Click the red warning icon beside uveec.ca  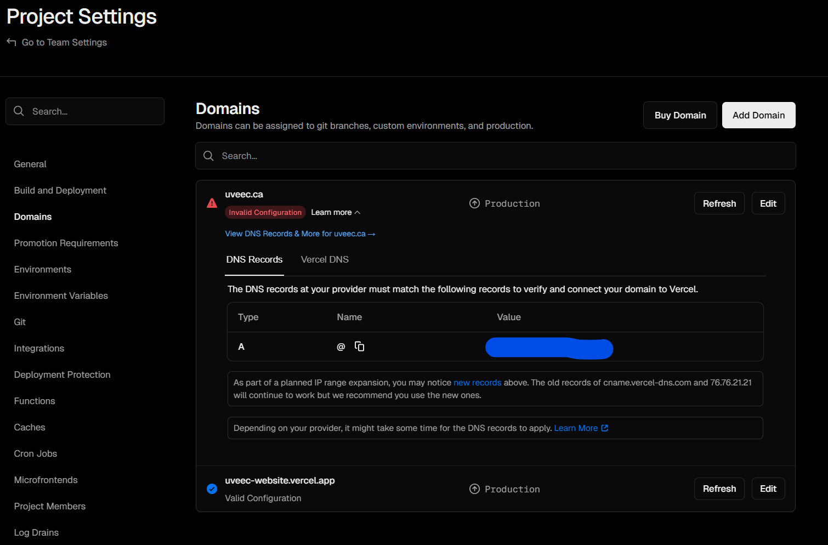212,203
